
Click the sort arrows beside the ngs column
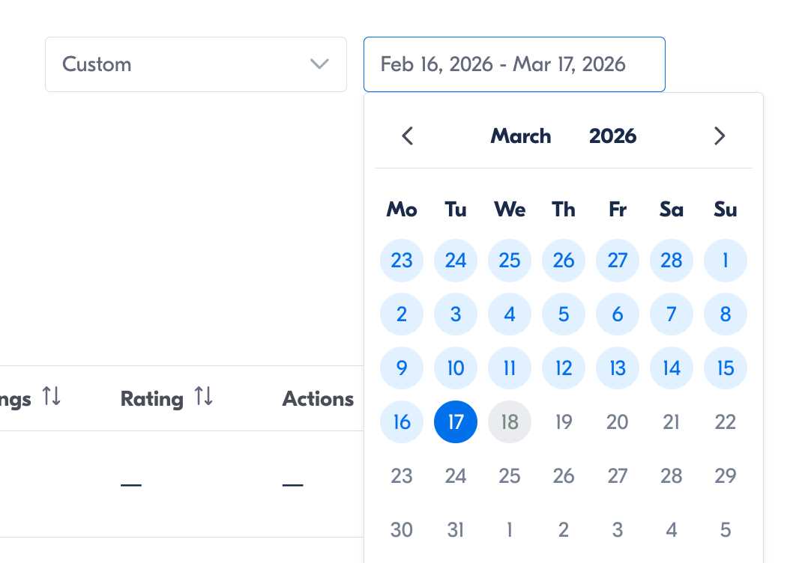point(51,397)
